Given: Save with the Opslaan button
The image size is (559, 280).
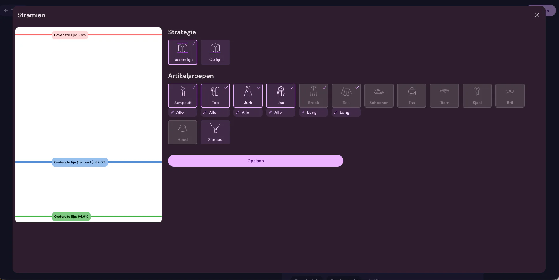Looking at the screenshot, I should (x=256, y=161).
